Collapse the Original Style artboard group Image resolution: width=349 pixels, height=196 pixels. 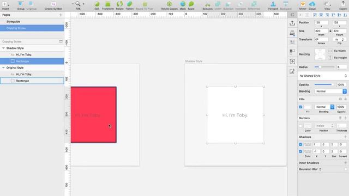pyautogui.click(x=3, y=68)
